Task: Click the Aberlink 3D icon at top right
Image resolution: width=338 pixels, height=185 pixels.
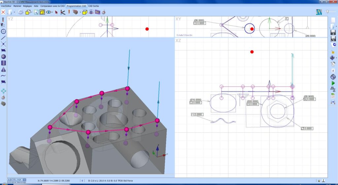Action: (319, 12)
